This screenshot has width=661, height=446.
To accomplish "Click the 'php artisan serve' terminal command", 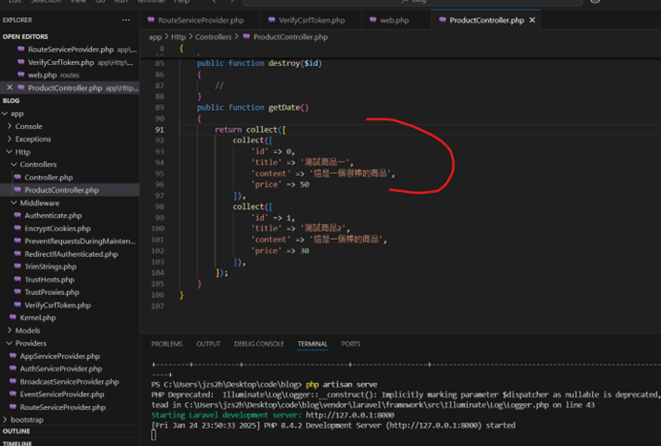I will click(341, 385).
